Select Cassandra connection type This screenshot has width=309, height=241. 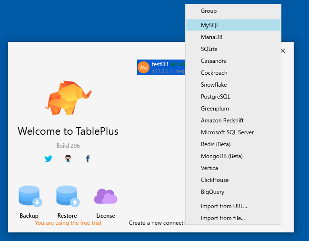[233, 61]
